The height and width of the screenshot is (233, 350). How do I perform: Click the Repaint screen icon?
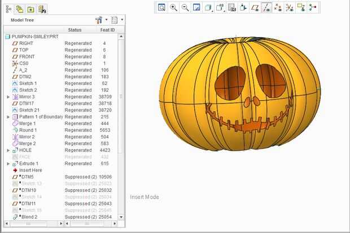tap(196, 7)
